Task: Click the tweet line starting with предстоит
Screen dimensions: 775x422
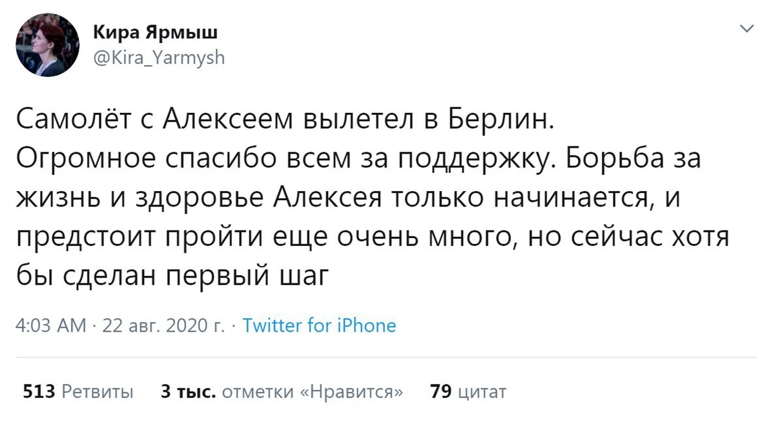Action: point(371,238)
